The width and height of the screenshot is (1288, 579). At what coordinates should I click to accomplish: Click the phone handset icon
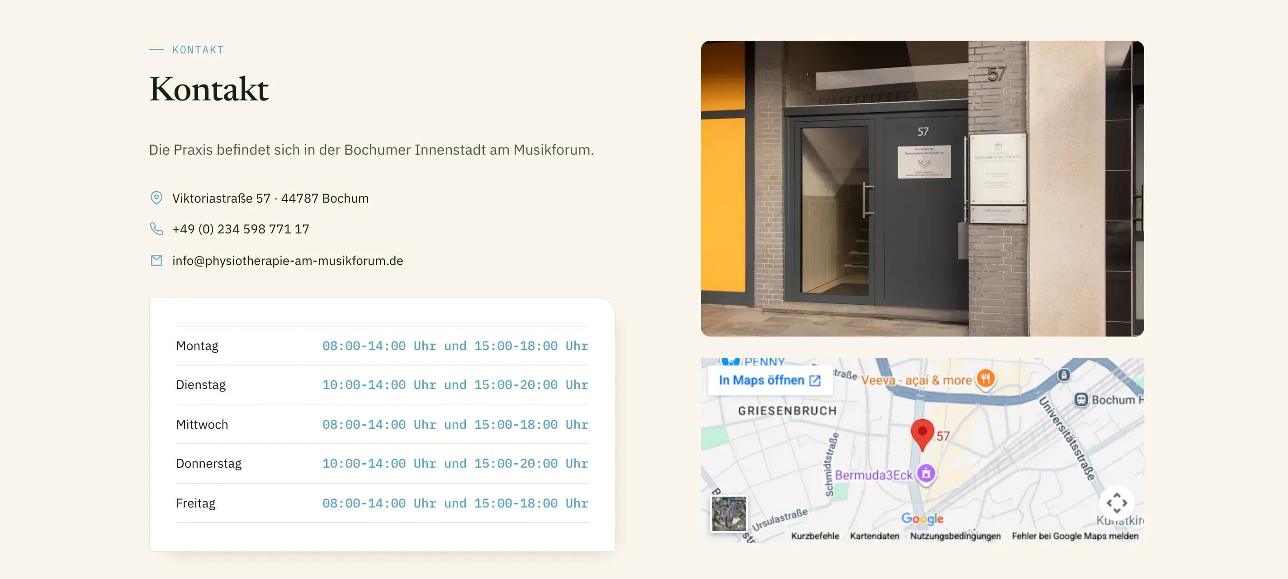pyautogui.click(x=156, y=228)
